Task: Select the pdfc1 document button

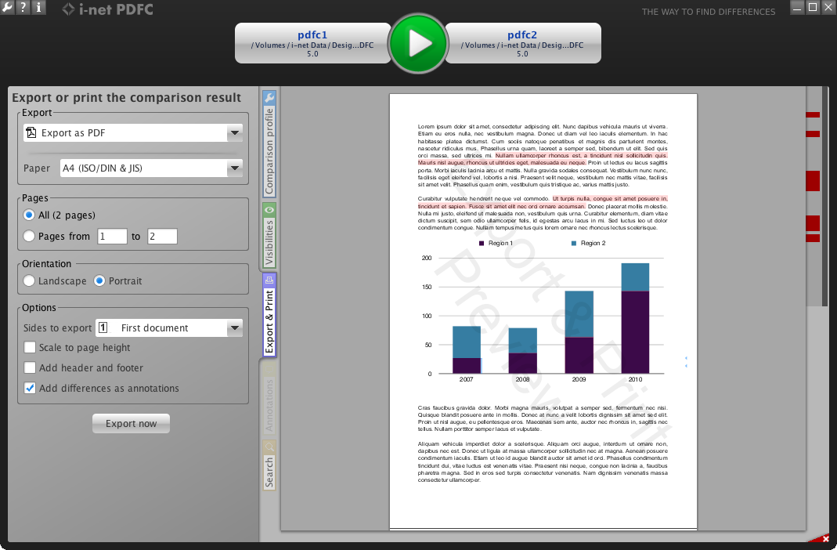Action: pos(313,43)
